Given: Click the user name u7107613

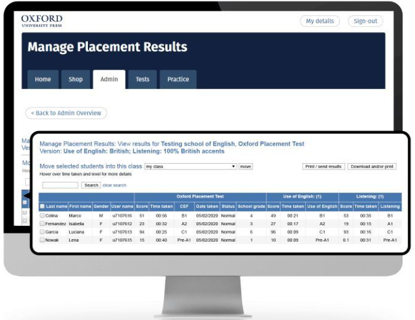Looking at the screenshot, I should [x=122, y=232].
